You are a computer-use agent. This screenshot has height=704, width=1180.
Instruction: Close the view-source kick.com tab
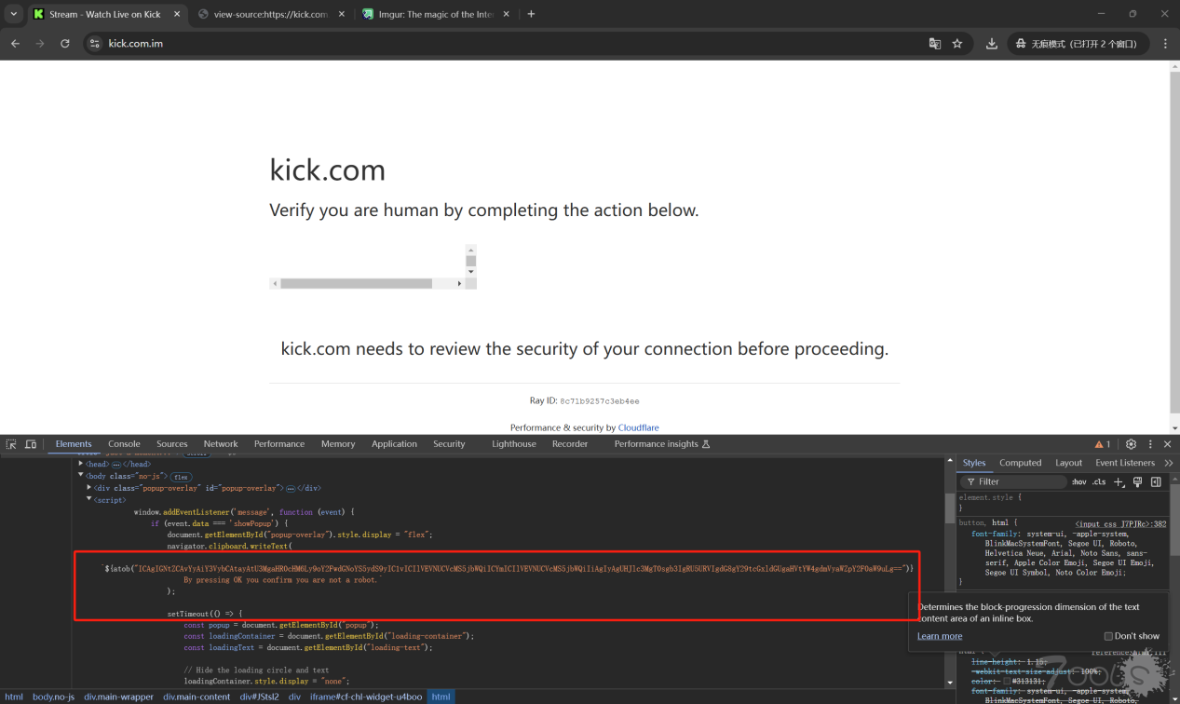(342, 14)
